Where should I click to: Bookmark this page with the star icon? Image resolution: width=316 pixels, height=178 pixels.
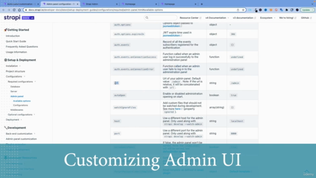click(x=243, y=10)
